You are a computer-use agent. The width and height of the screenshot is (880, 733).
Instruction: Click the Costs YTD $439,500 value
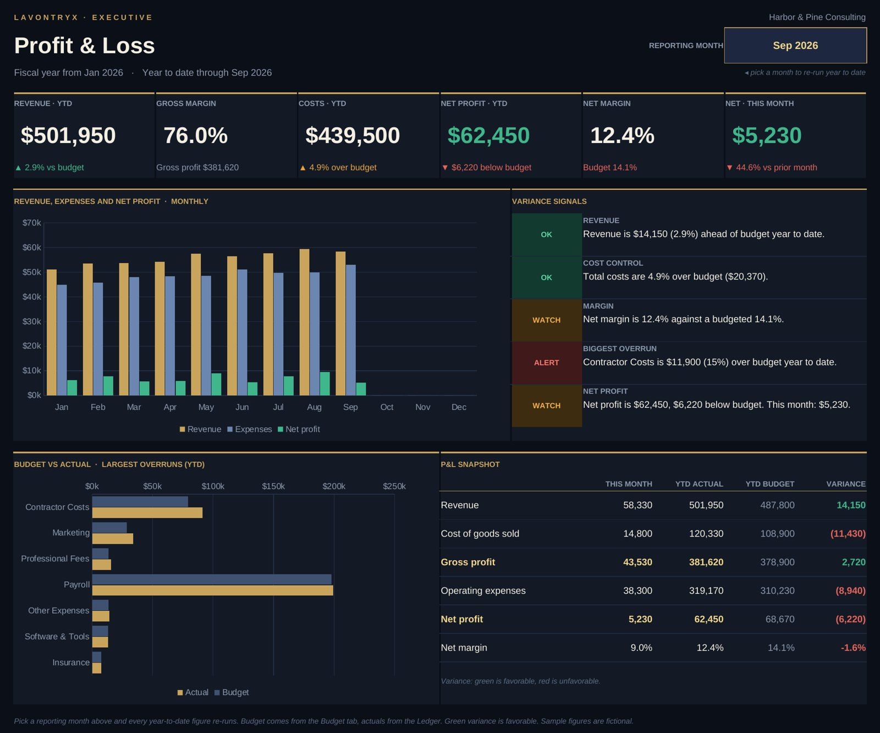(353, 135)
